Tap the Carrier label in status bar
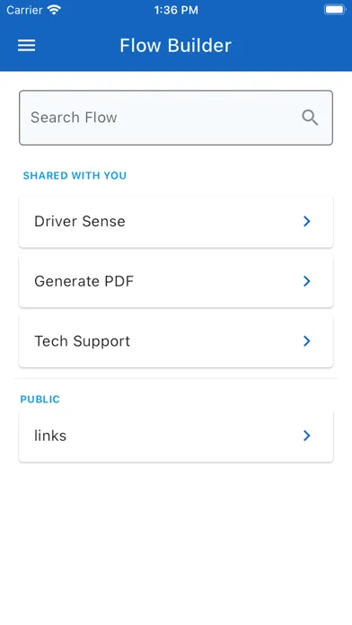 [25, 10]
